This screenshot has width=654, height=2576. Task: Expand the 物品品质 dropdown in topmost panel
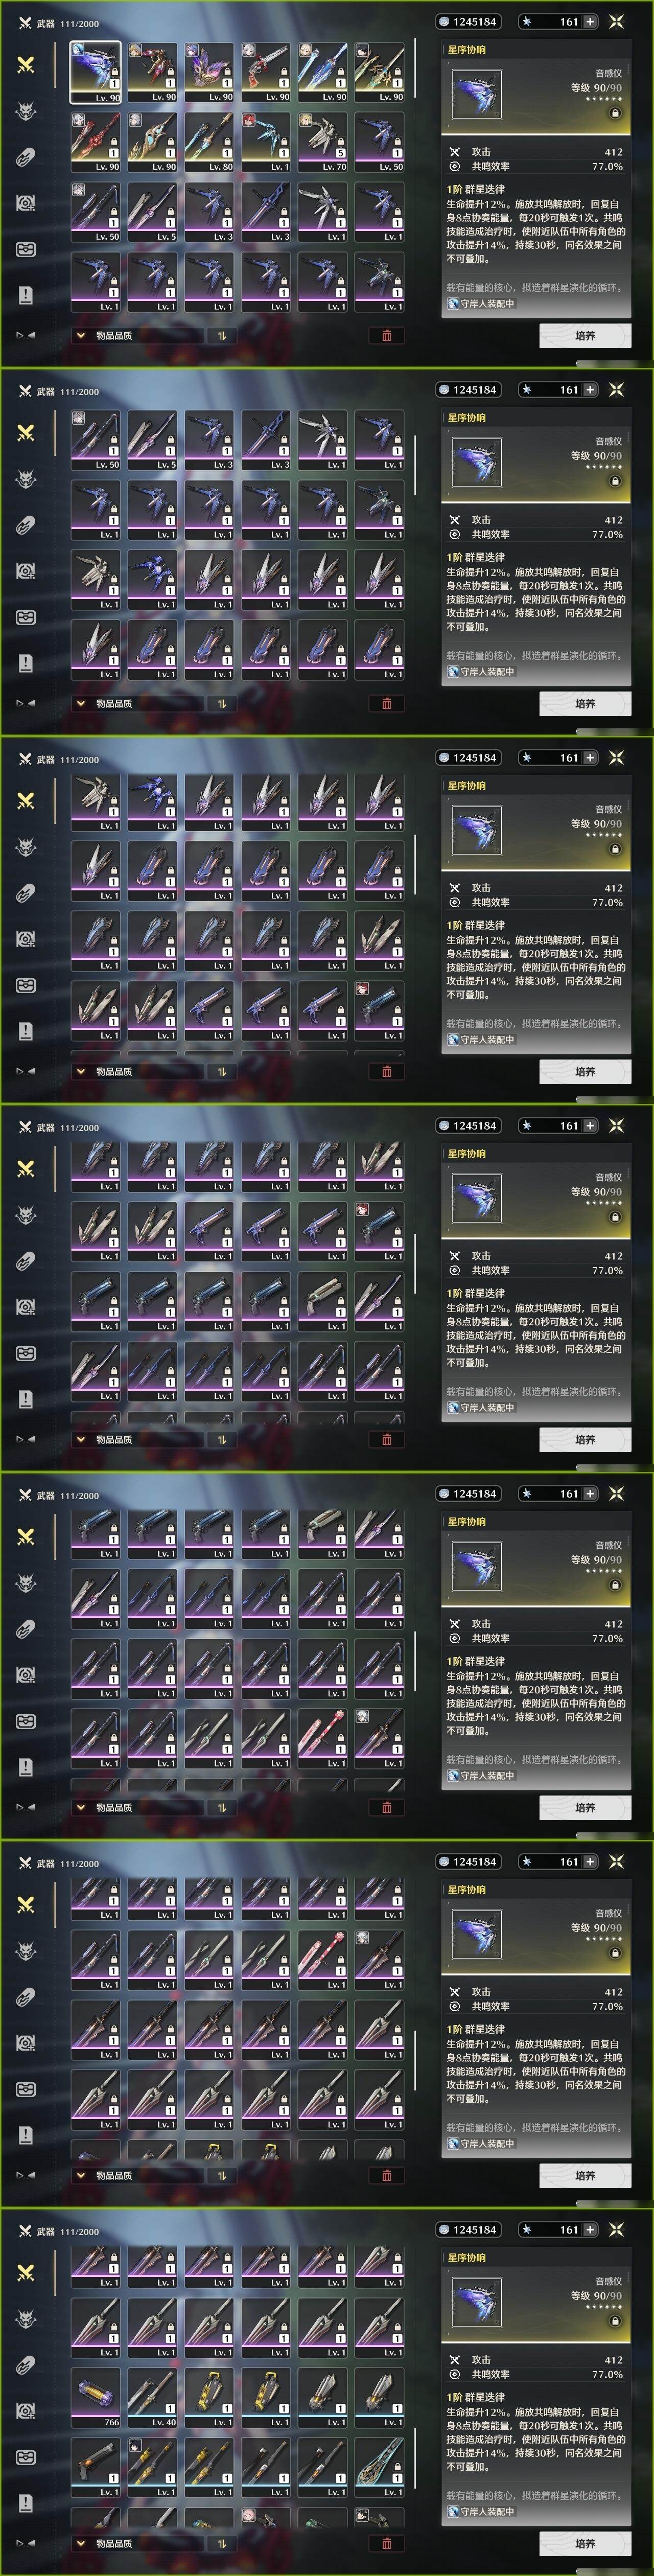click(x=104, y=335)
